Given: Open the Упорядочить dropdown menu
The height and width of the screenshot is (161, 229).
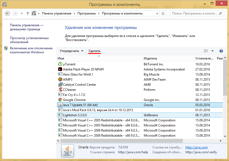Looking at the screenshot, I should point(71,51).
